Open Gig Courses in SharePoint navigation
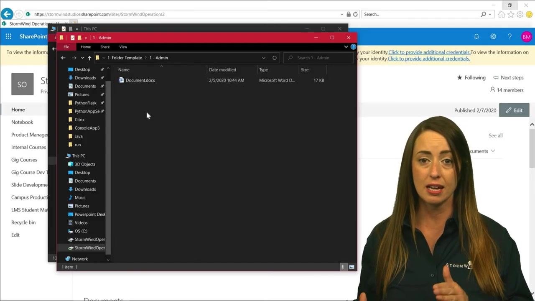The width and height of the screenshot is (535, 301). click(24, 160)
